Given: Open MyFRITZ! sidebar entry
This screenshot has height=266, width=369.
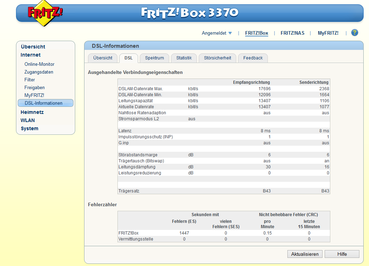Looking at the screenshot, I should (34, 95).
